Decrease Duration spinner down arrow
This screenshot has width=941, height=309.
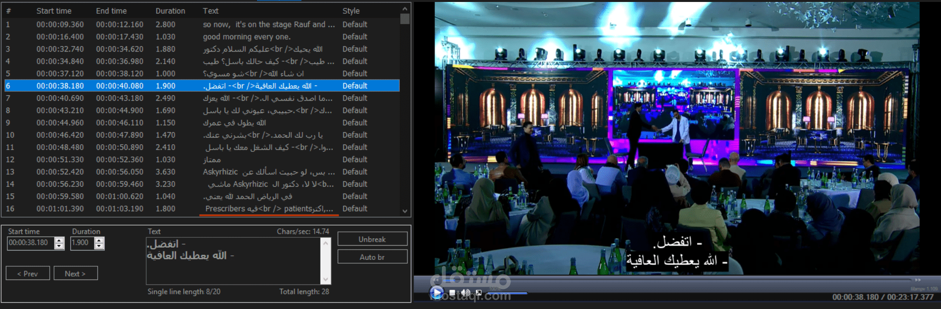coord(99,246)
